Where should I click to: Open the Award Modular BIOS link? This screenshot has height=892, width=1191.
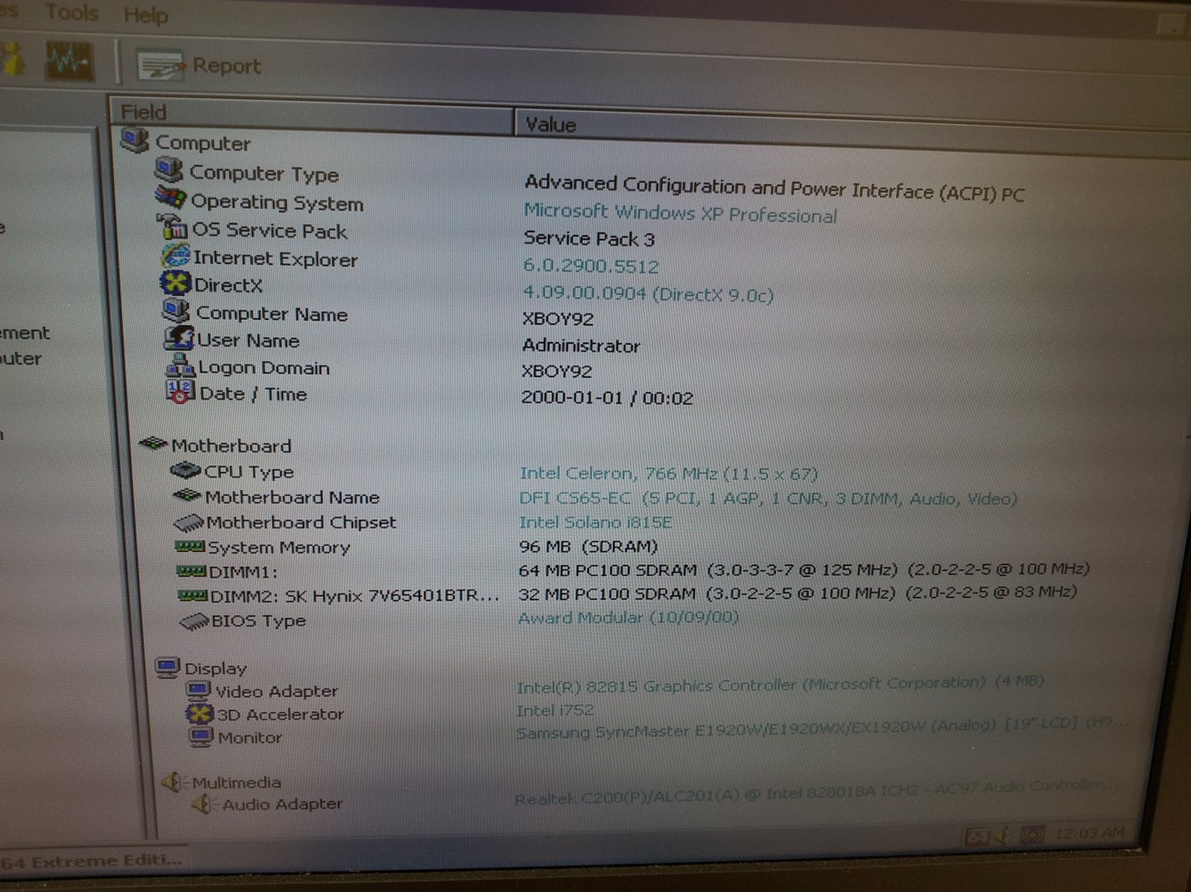tap(627, 618)
